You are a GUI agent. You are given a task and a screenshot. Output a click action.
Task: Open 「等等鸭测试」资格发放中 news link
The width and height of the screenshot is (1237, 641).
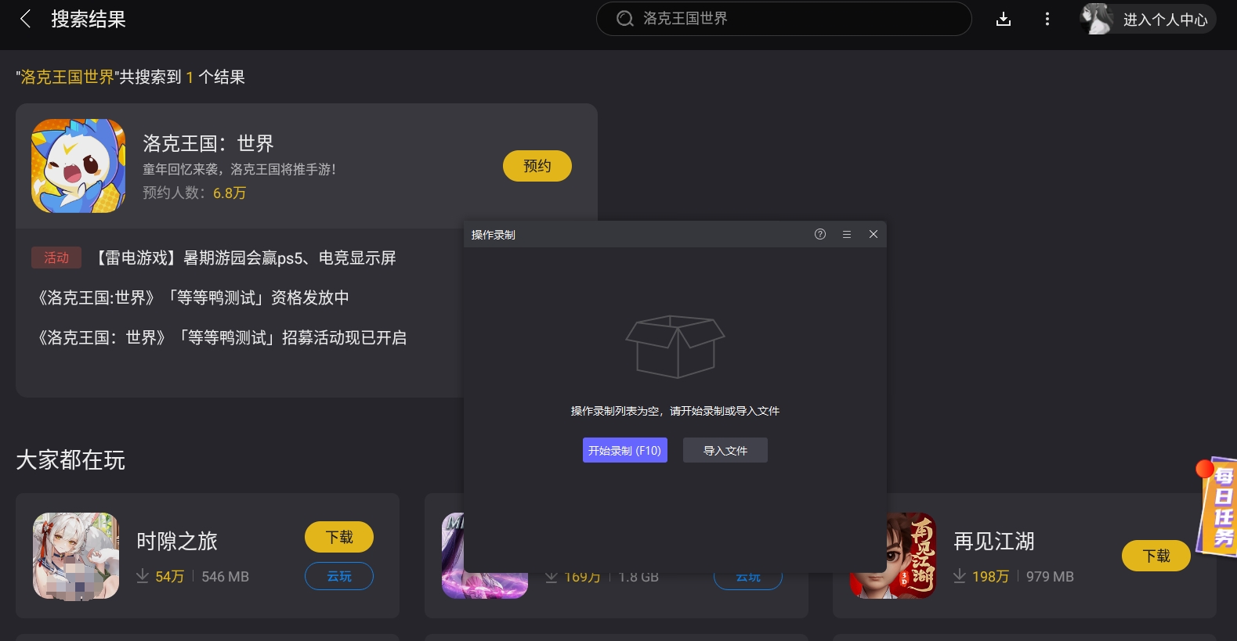click(193, 297)
